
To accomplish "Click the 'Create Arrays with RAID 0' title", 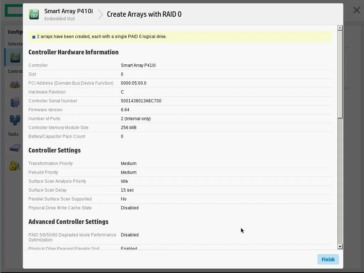I will pyautogui.click(x=144, y=14).
